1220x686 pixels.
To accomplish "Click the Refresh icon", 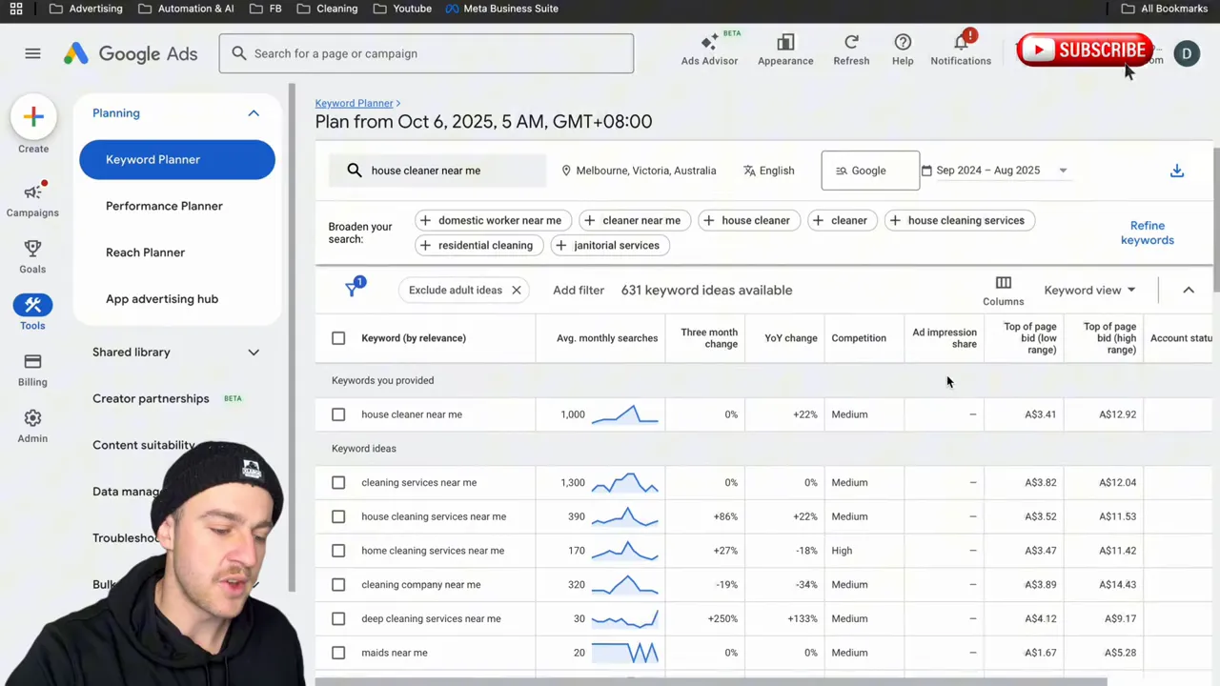I will (851, 43).
